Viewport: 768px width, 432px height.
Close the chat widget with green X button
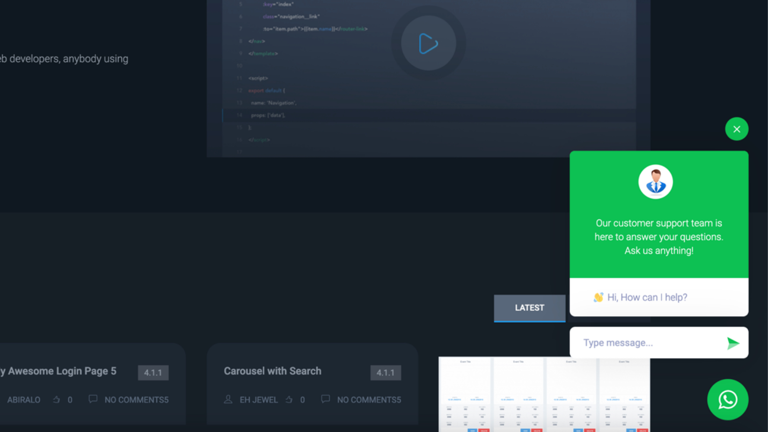point(736,129)
